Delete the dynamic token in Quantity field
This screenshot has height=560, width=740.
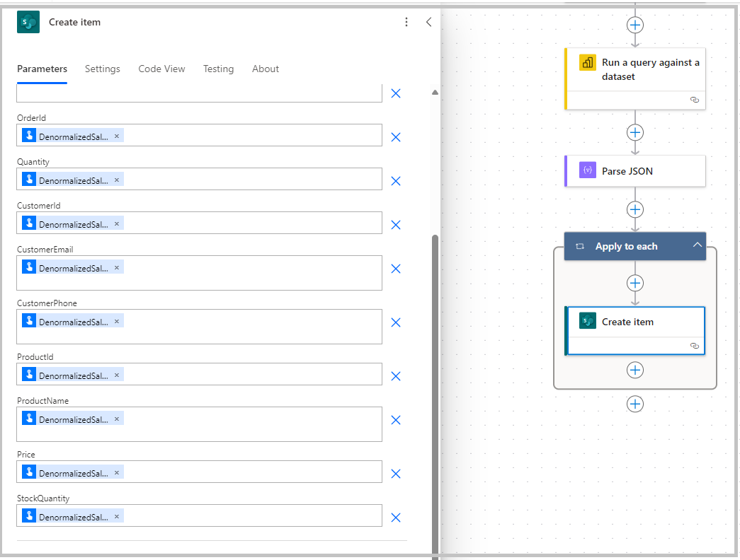tap(117, 180)
